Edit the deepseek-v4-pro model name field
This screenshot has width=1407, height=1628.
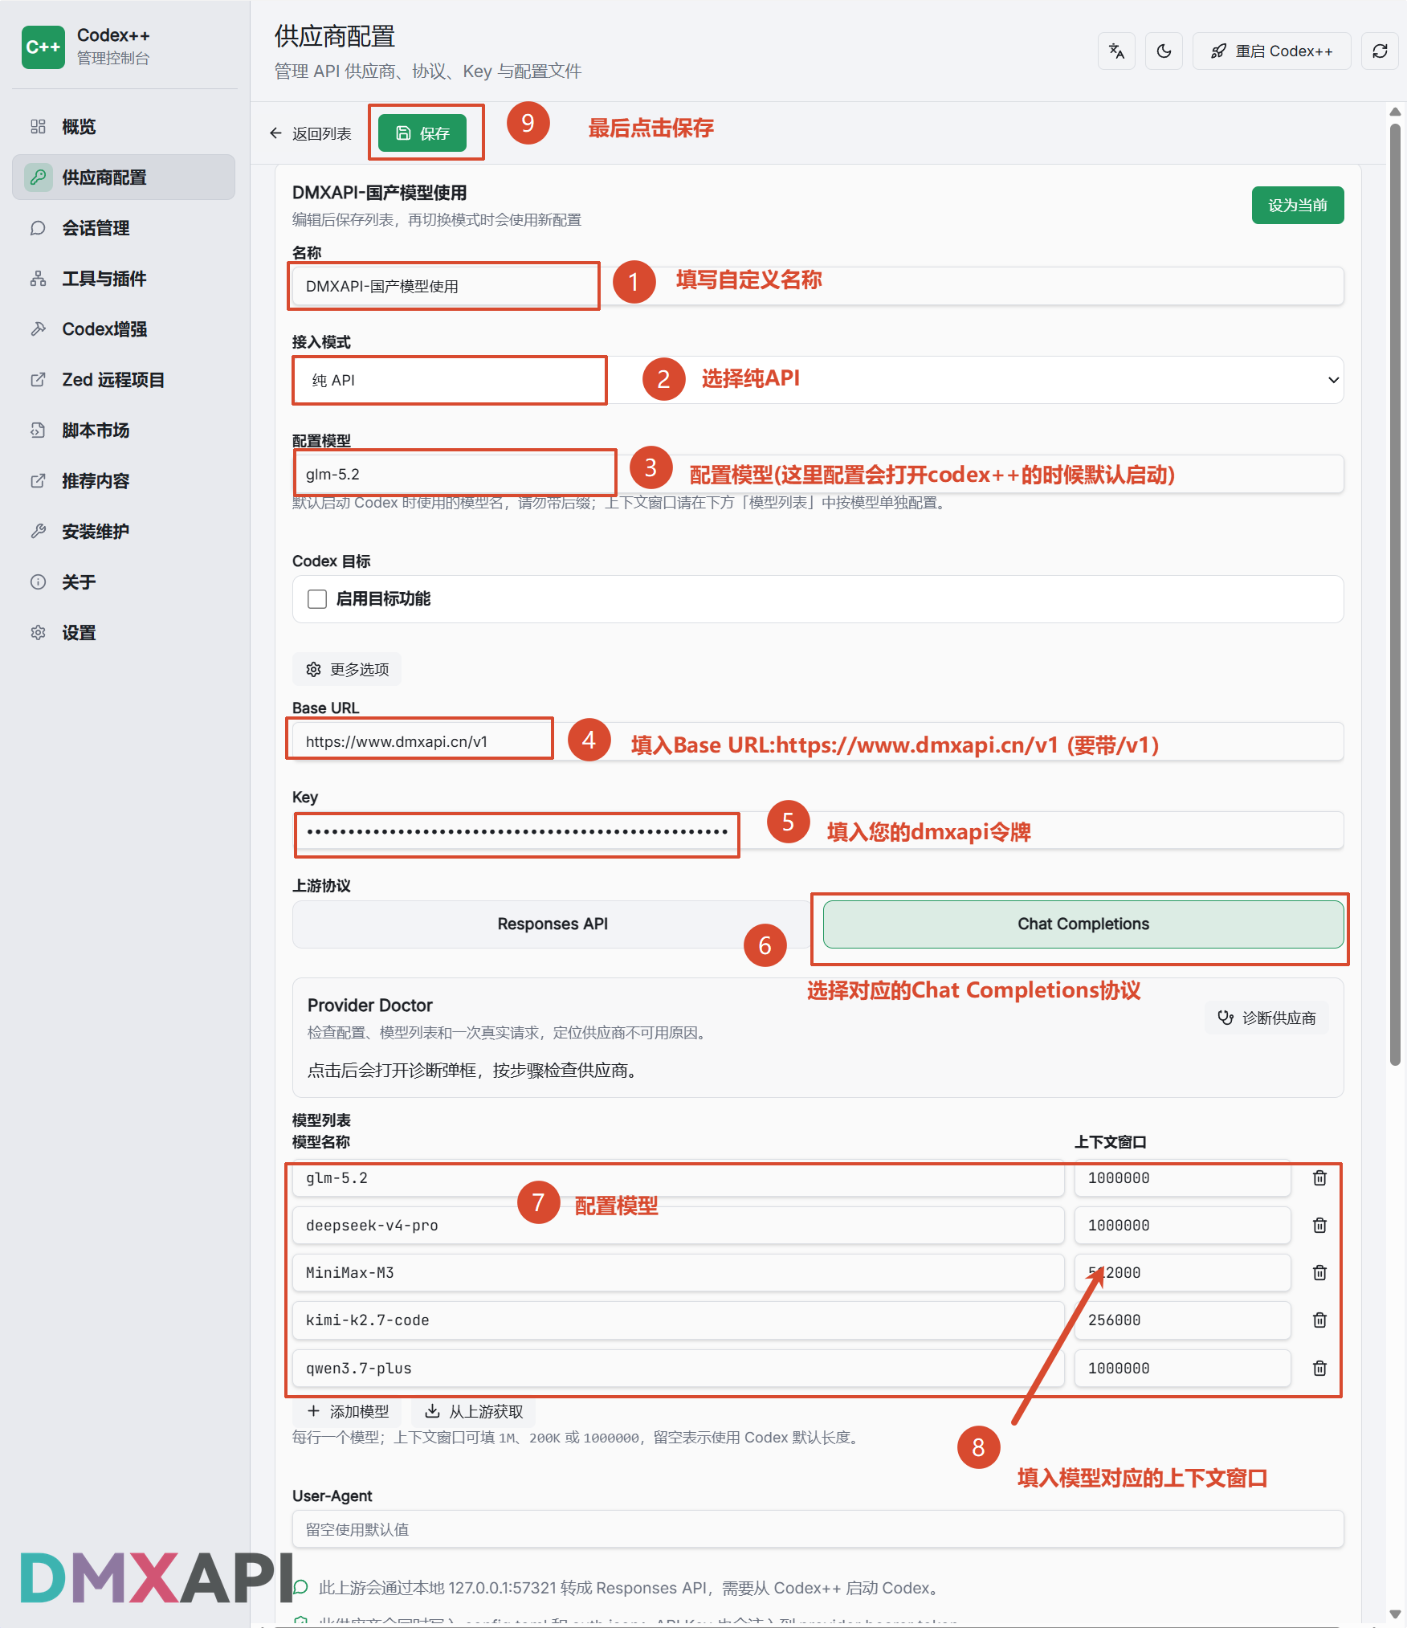coord(678,1226)
